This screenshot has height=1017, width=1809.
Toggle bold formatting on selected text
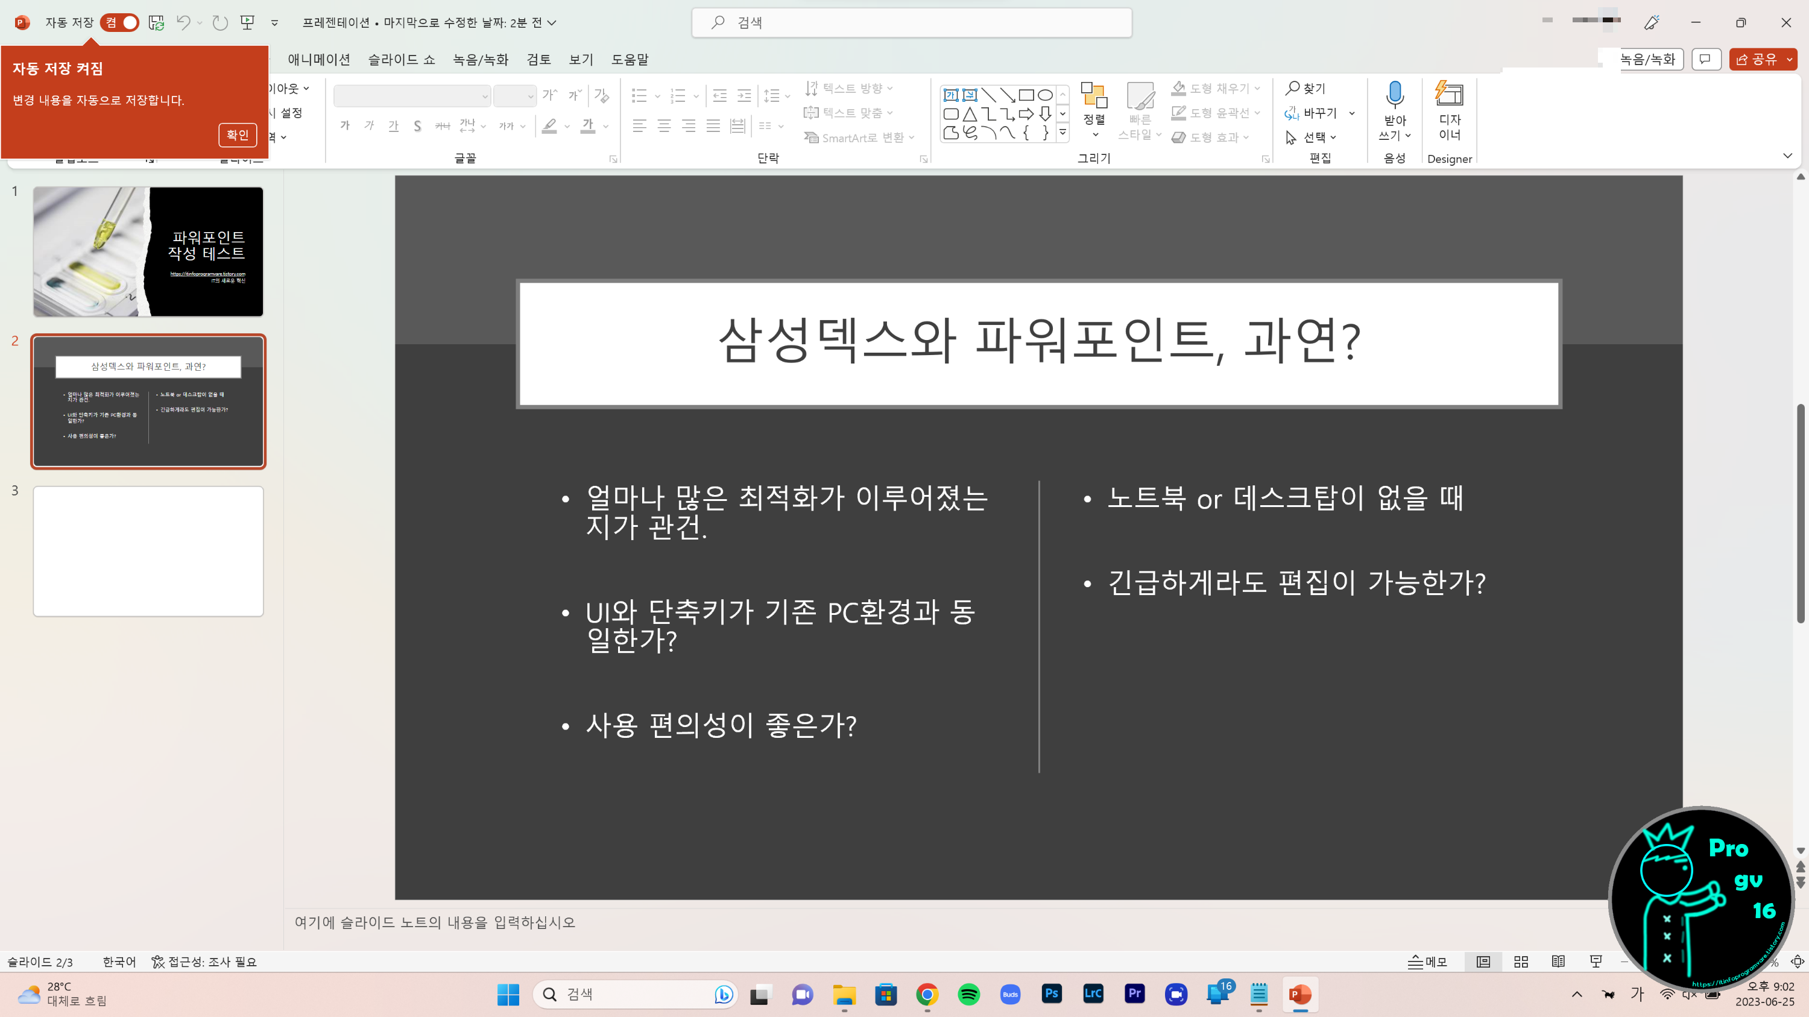[x=344, y=125]
